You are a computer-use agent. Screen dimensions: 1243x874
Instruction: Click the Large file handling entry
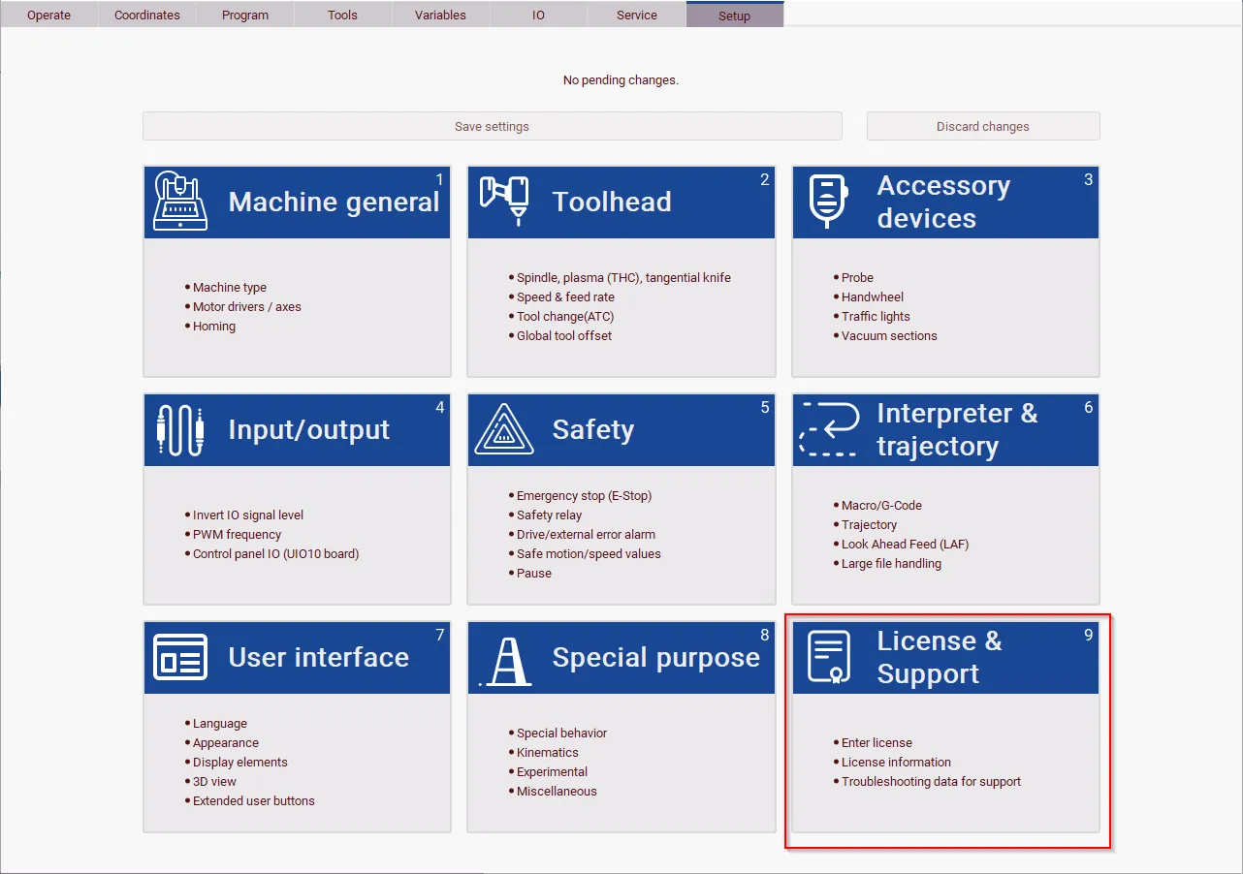(891, 563)
